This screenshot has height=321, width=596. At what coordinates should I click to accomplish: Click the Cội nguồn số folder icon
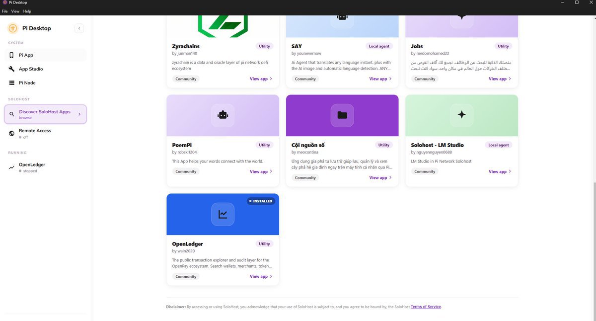coord(342,115)
